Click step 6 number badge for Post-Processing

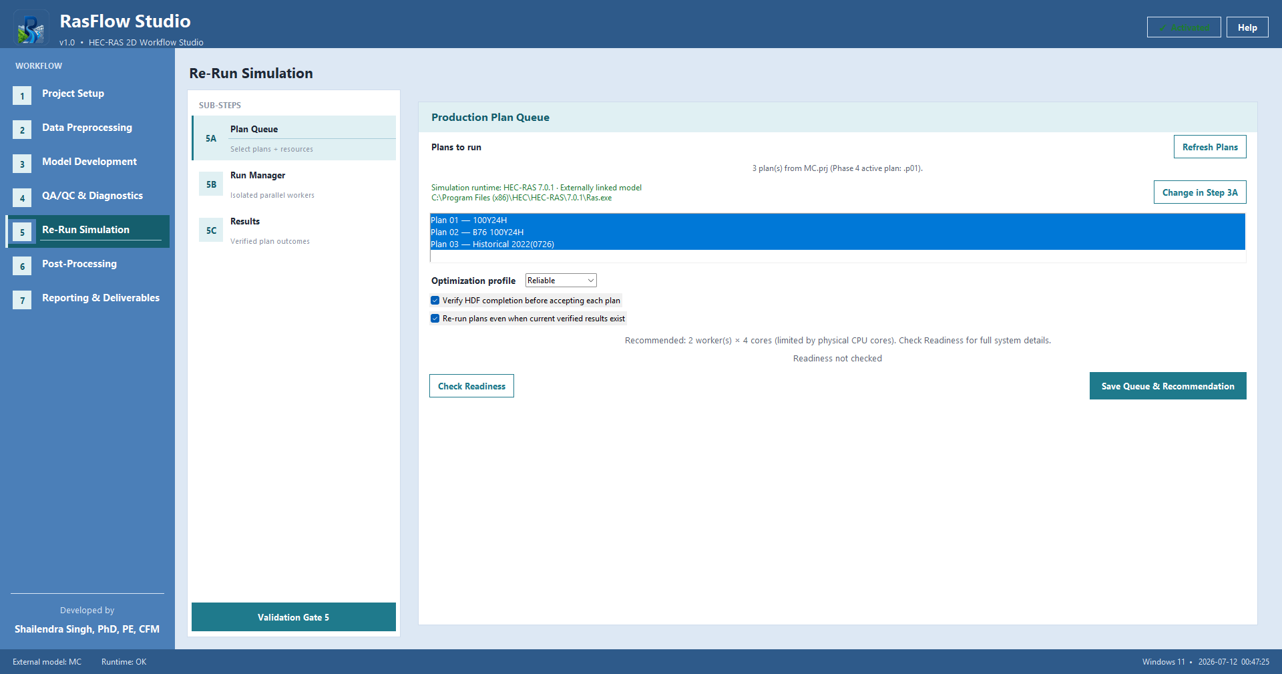click(x=22, y=267)
